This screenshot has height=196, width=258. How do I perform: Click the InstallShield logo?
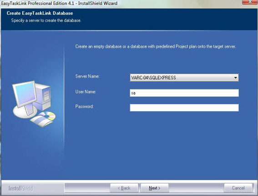tap(21, 188)
